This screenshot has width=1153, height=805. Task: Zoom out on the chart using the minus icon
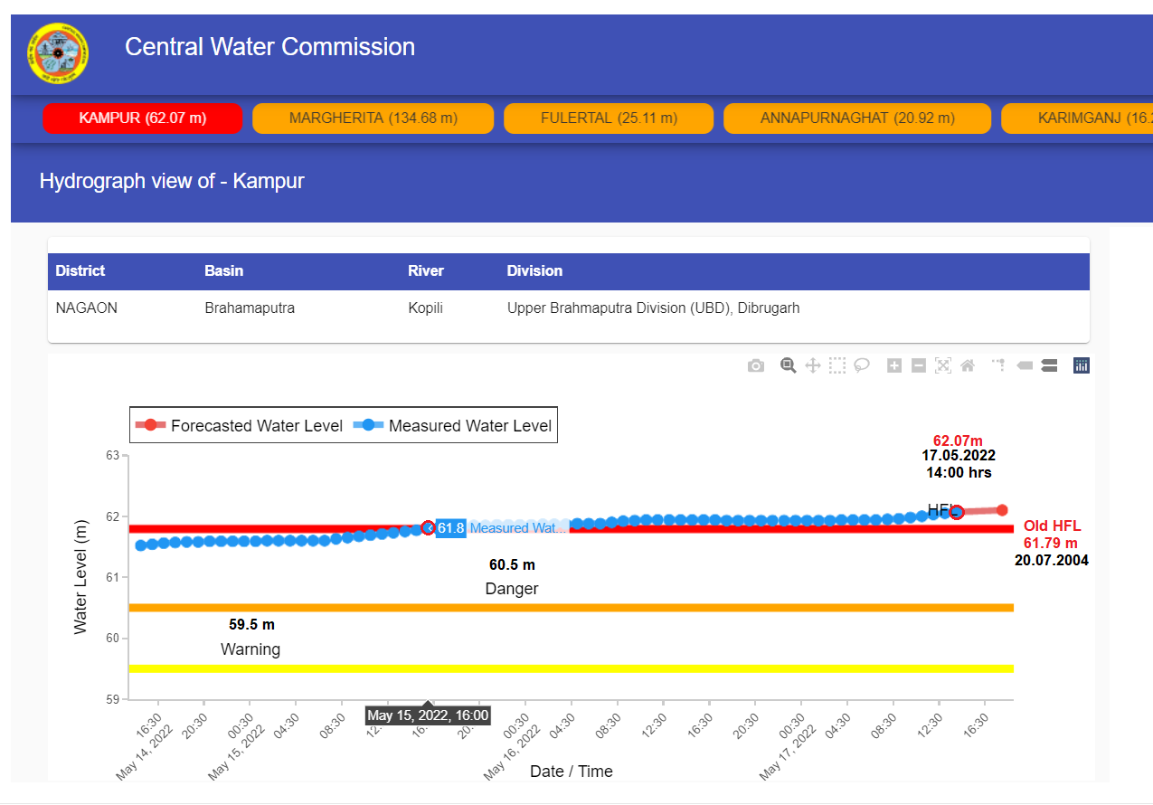[x=918, y=365]
